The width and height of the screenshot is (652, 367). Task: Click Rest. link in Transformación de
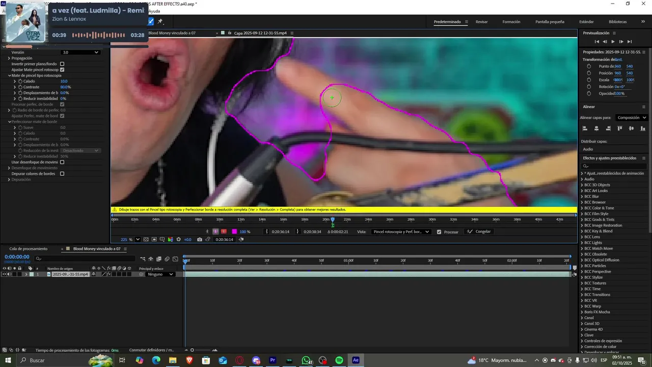(618, 60)
